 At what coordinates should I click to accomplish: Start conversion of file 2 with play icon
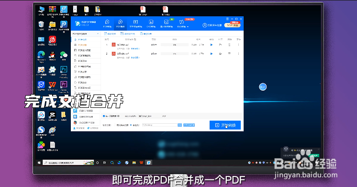pyautogui.click(x=212, y=54)
